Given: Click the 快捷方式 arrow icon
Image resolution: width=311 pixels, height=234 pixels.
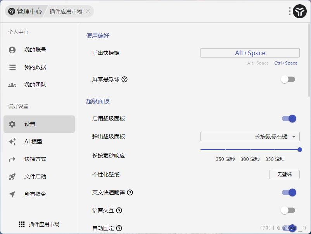Looking at the screenshot, I should coord(12,159).
